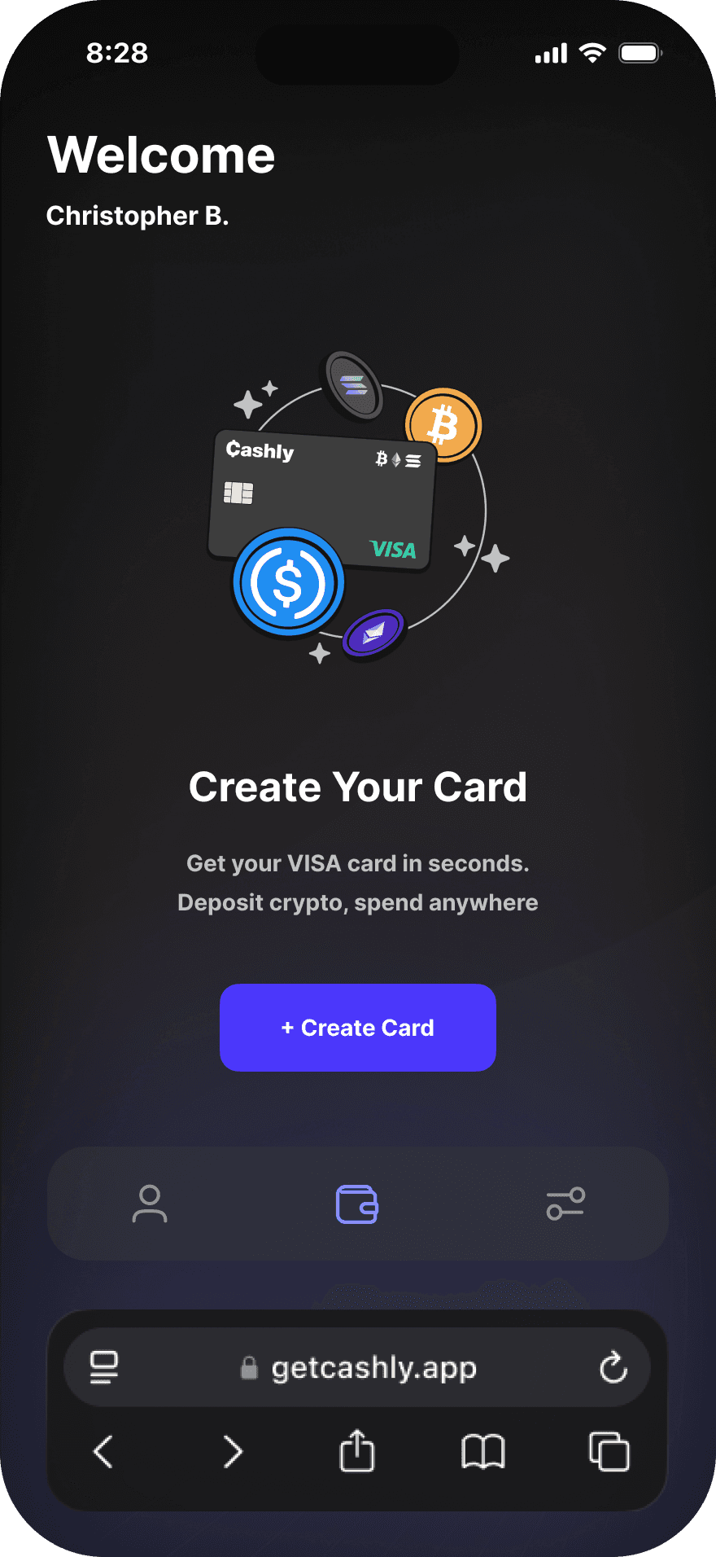The height and width of the screenshot is (1557, 716).
Task: Open the browser share sheet icon
Action: pyautogui.click(x=356, y=1450)
